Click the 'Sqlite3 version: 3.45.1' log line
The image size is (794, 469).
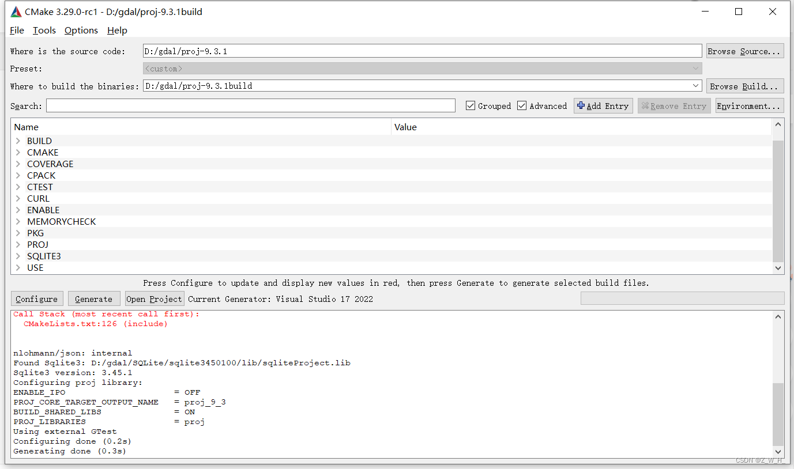(x=73, y=373)
